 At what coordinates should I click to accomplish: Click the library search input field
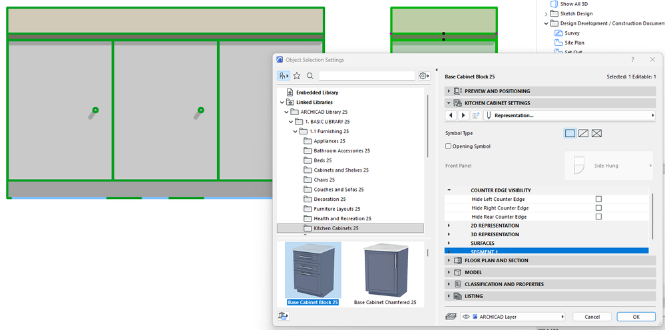coord(367,76)
